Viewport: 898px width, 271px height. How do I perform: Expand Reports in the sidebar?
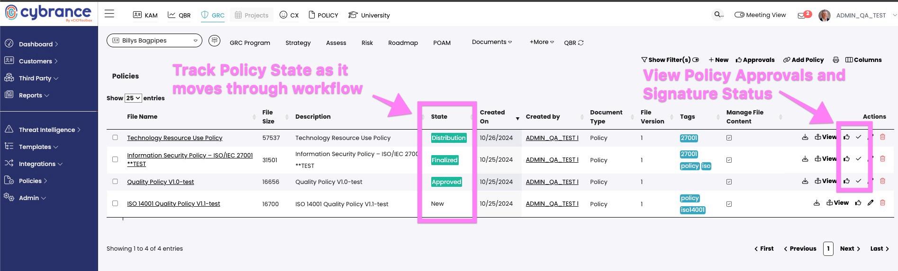pos(34,95)
